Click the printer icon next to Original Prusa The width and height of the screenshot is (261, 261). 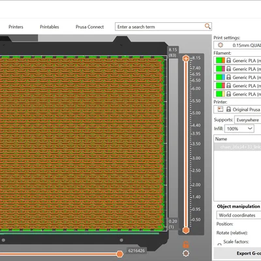(x=221, y=109)
